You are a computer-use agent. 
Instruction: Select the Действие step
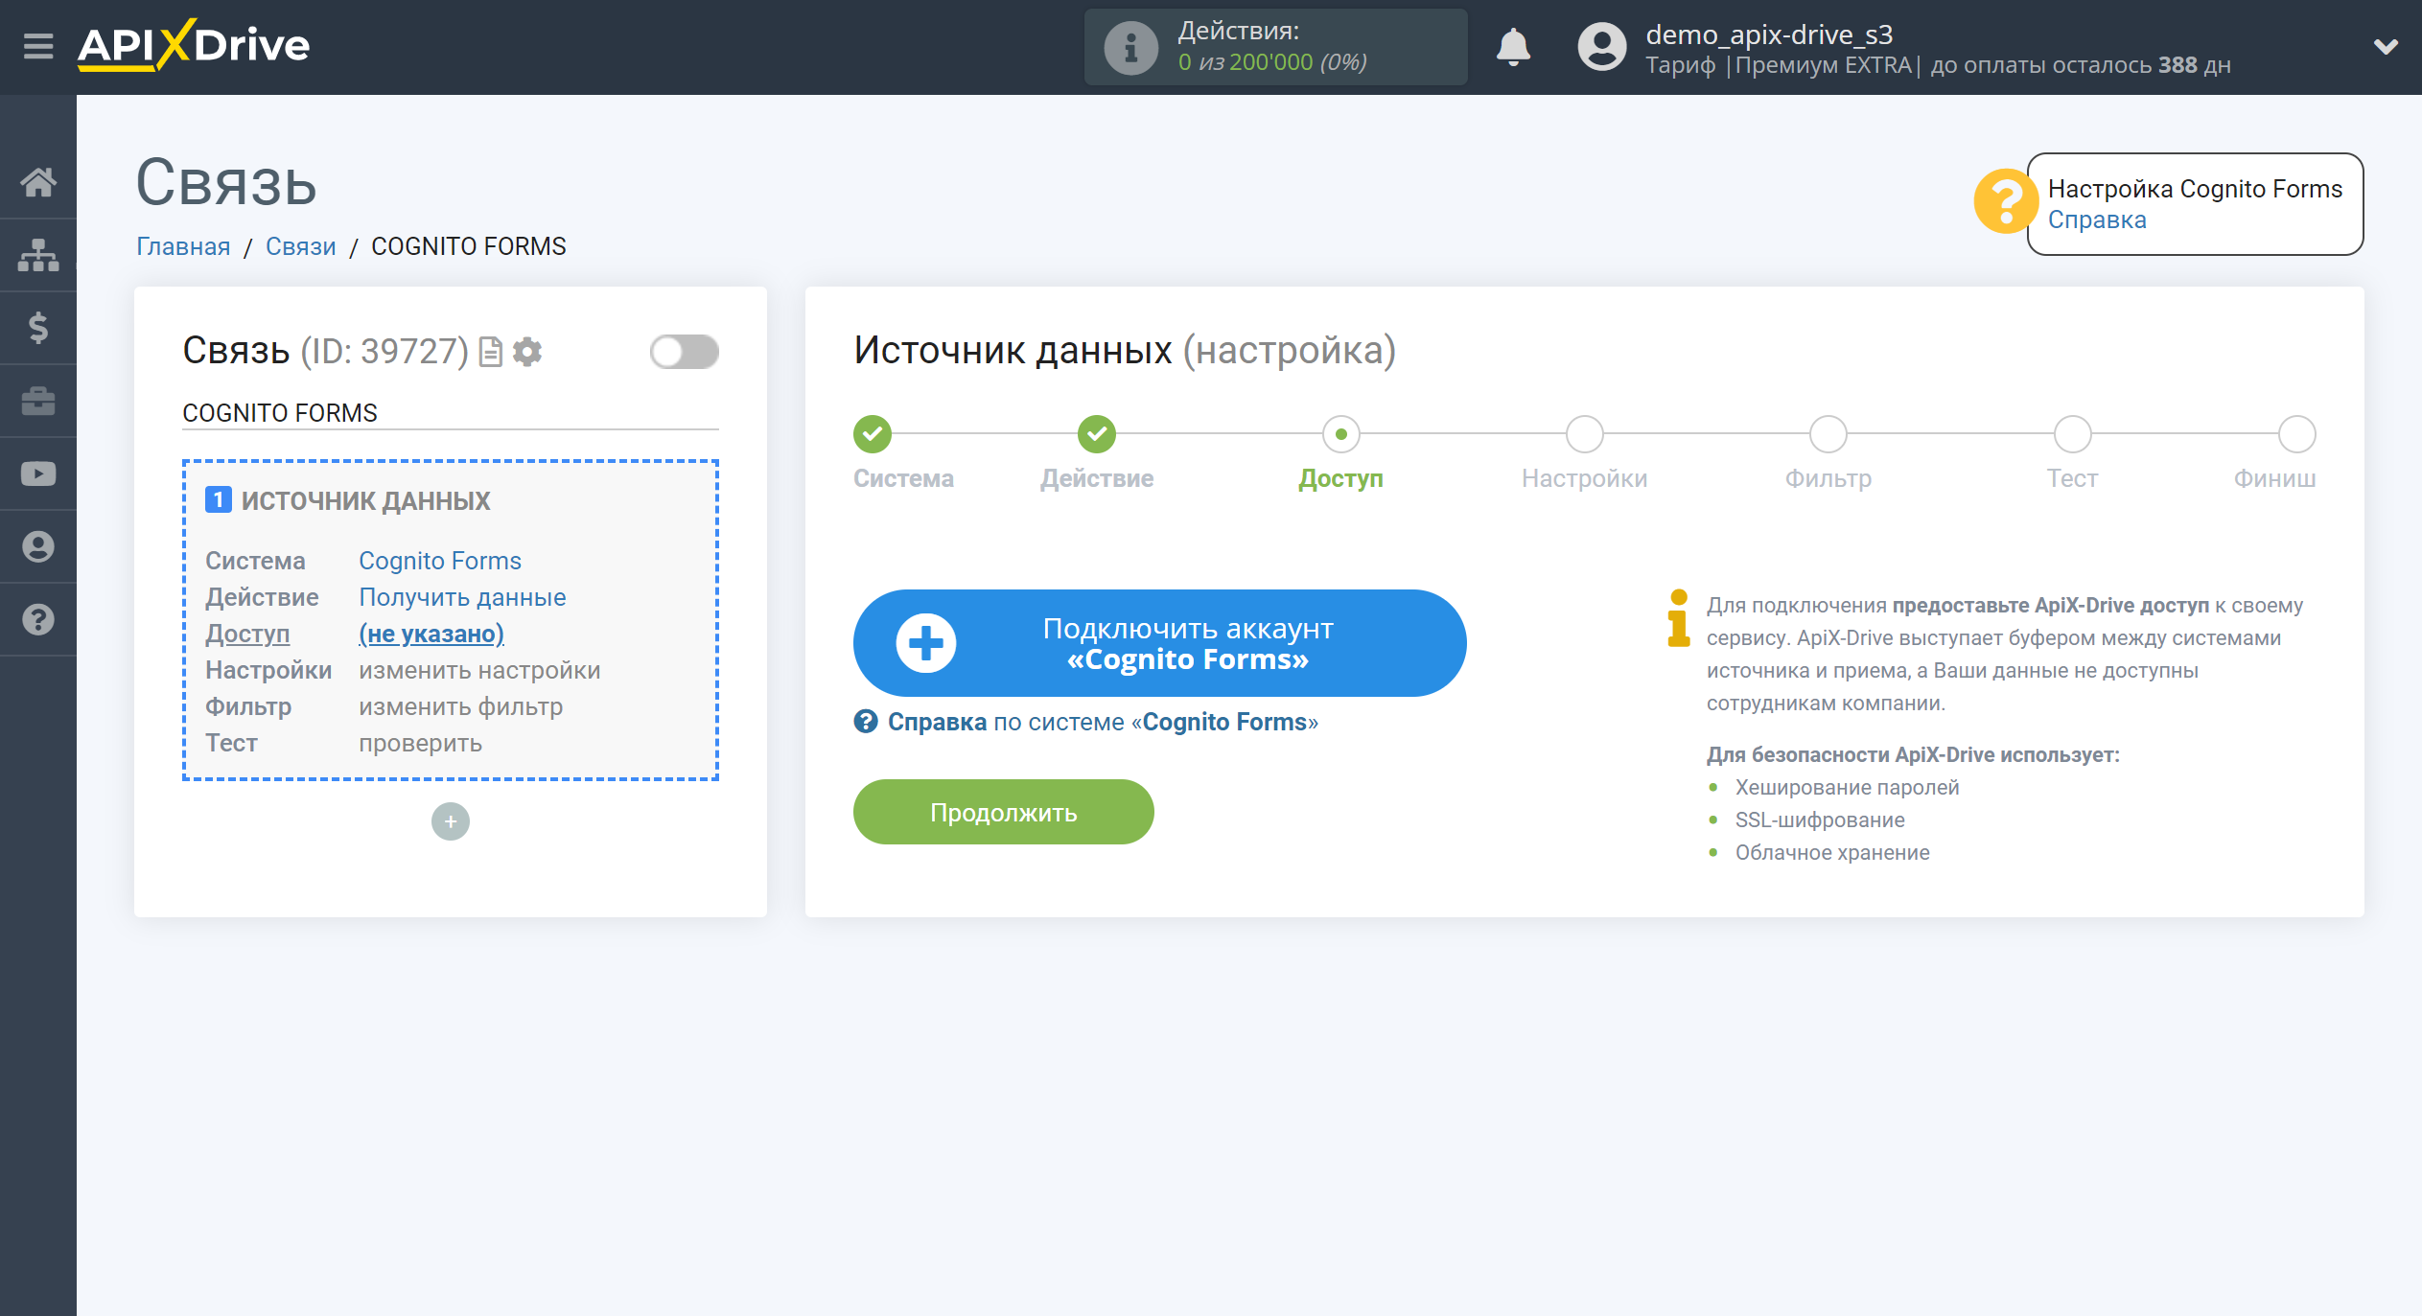[1097, 434]
